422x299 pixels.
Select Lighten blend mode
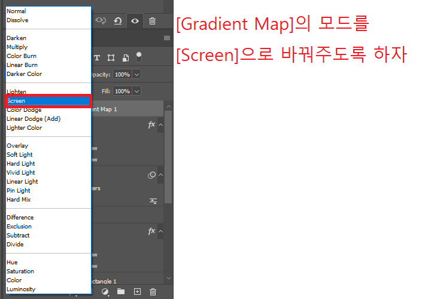pyautogui.click(x=48, y=91)
